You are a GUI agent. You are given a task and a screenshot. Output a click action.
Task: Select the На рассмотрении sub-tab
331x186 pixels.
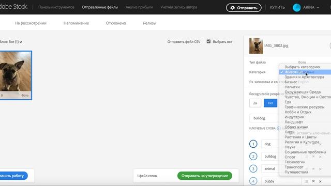point(31,23)
